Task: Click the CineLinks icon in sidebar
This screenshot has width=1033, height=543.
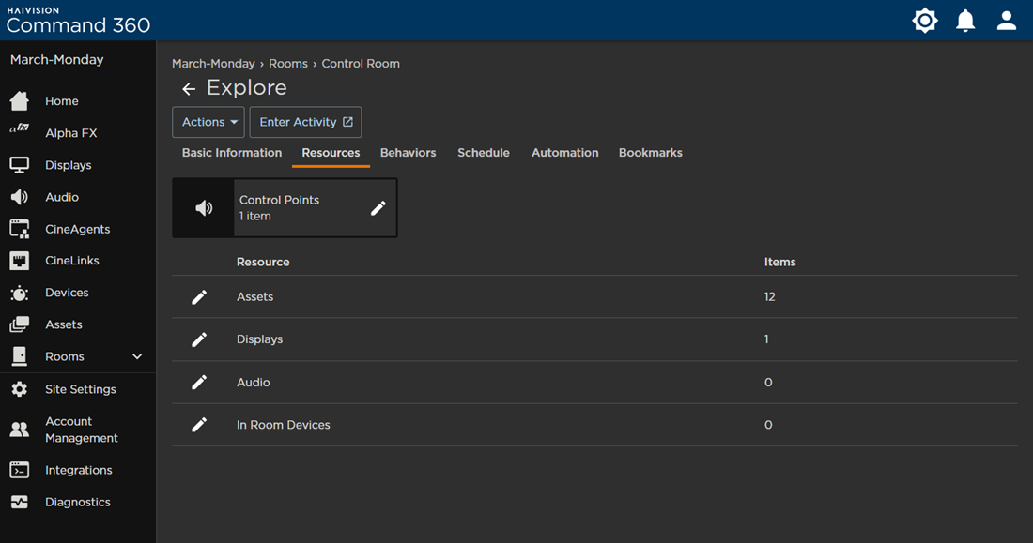Action: 19,261
